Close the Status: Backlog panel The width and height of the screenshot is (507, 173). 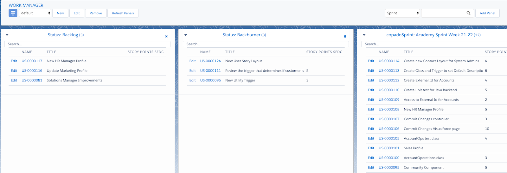click(x=166, y=37)
